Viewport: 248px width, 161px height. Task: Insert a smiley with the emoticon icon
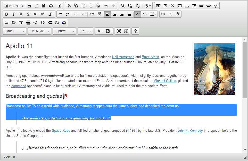(x=35, y=23)
